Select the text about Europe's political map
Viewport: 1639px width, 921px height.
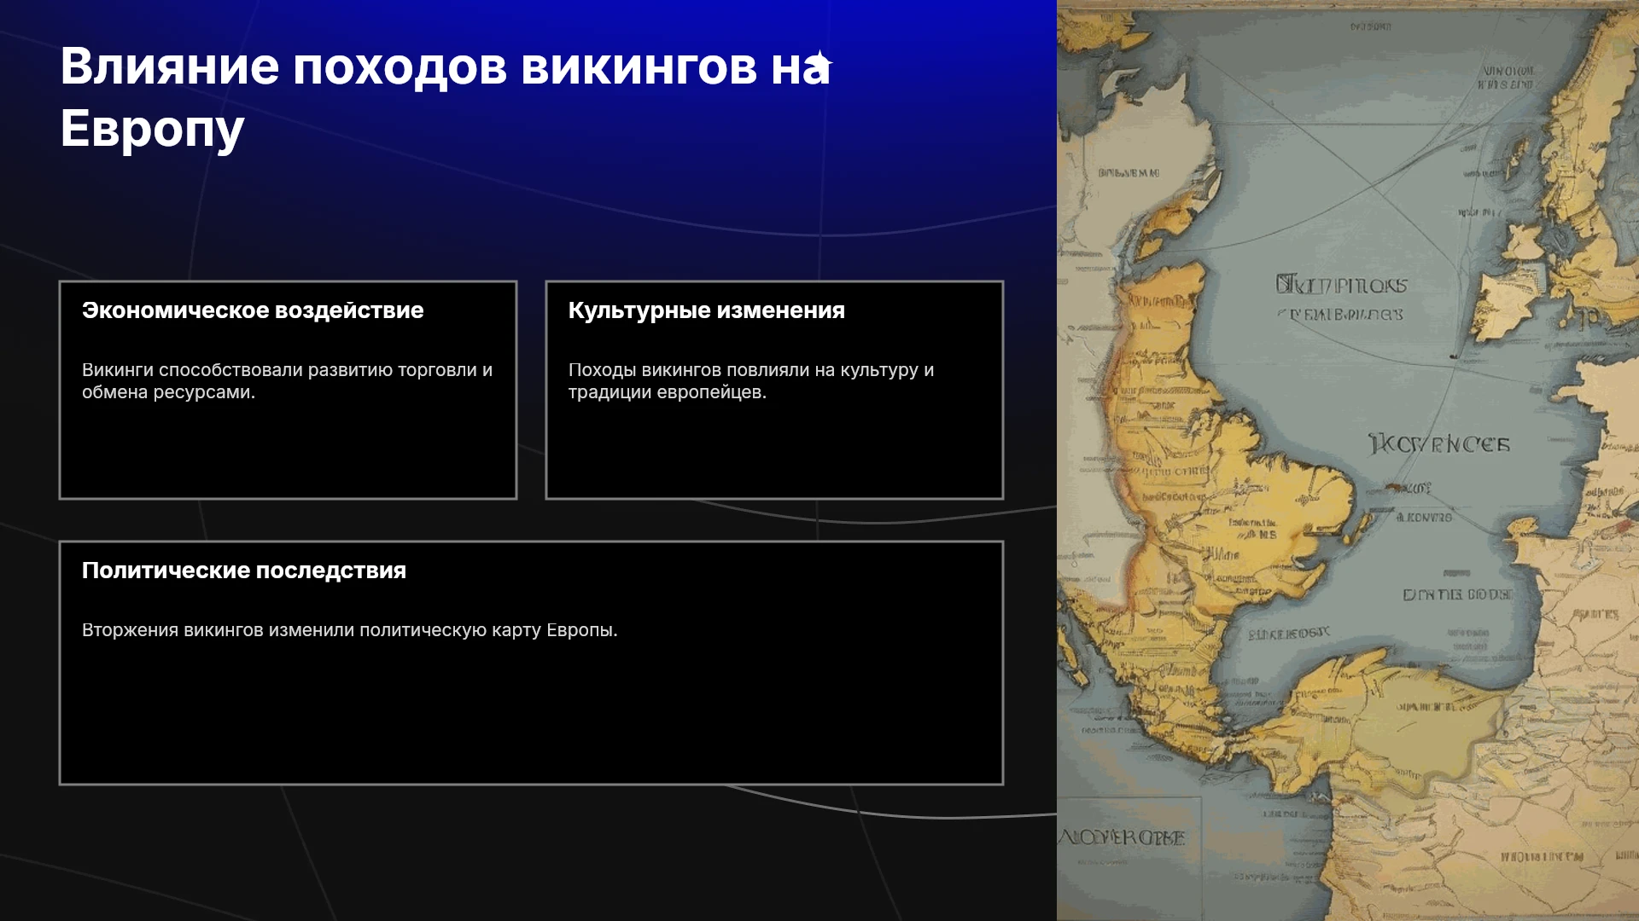[350, 630]
